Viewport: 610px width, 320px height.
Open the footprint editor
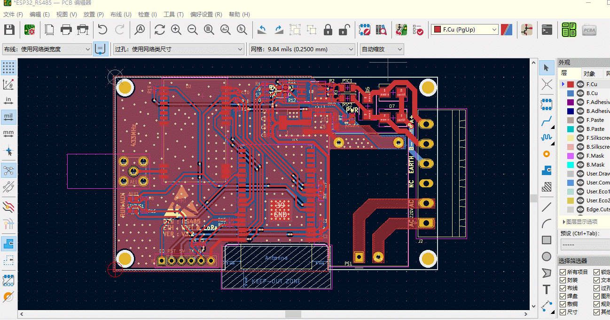coord(365,30)
